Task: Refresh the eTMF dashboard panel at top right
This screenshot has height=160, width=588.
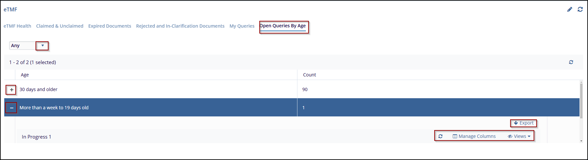Action: tap(580, 9)
